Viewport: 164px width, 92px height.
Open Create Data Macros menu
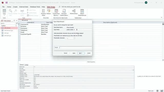pyautogui.click(x=56, y=13)
